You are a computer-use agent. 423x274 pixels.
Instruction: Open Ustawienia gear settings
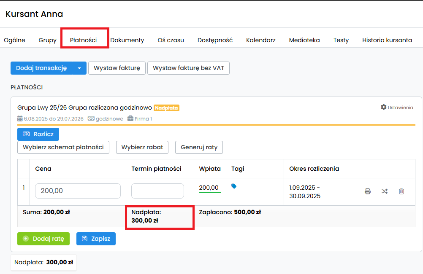pyautogui.click(x=397, y=107)
